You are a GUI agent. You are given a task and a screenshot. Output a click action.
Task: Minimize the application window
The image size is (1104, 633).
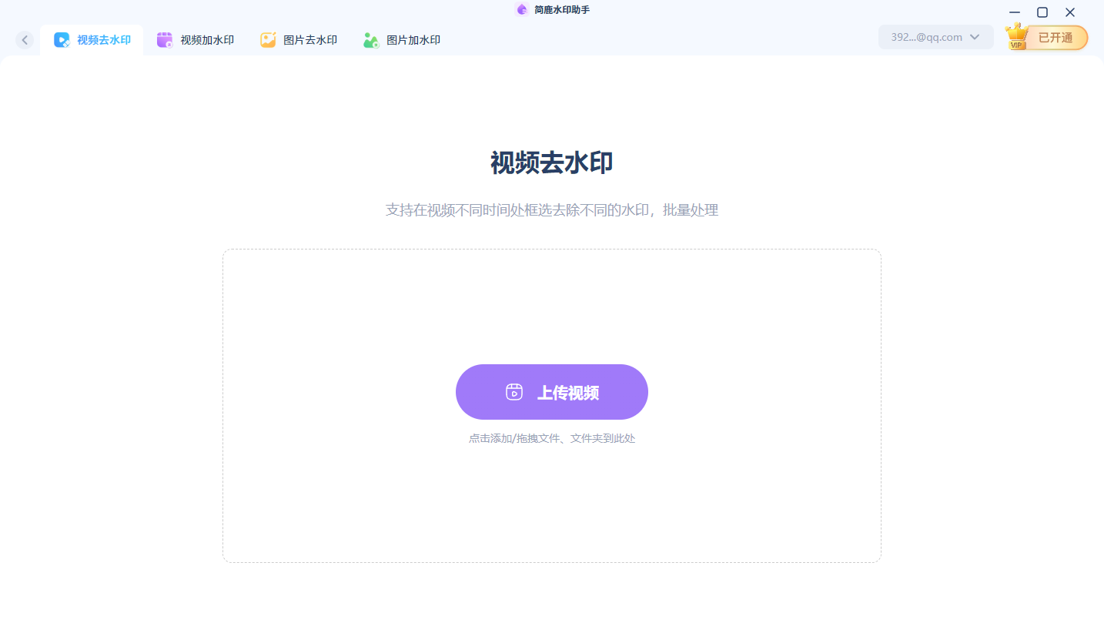[1015, 12]
